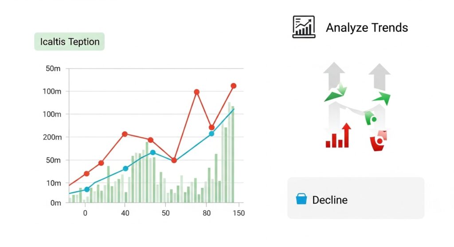The height and width of the screenshot is (247, 454).
Task: Click the blue point at chart middle
Action: pyautogui.click(x=153, y=152)
